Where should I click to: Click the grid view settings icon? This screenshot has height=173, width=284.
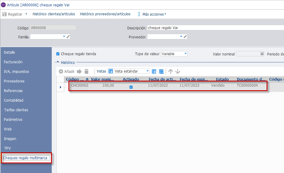click(x=154, y=71)
